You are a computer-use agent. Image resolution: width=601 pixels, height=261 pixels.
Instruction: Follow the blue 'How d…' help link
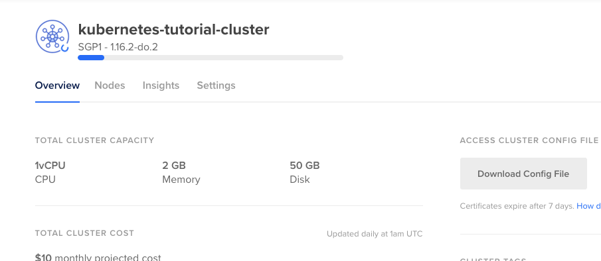pyautogui.click(x=589, y=206)
